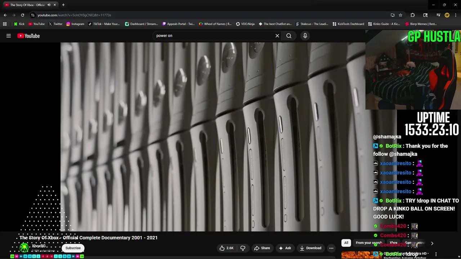The width and height of the screenshot is (461, 259).
Task: Like the video (2.6K thumbs up)
Action: coord(227,248)
